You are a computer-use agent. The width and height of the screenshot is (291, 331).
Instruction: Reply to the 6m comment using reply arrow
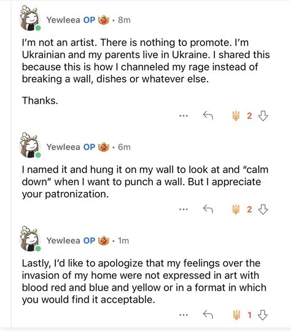pyautogui.click(x=208, y=209)
